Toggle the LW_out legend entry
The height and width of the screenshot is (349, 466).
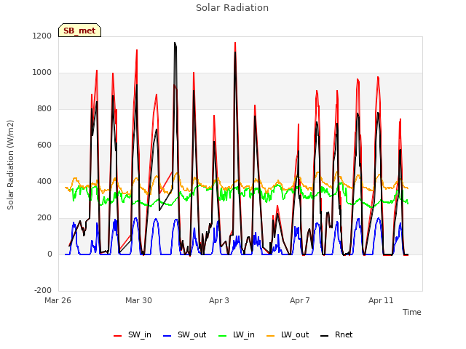pos(288,335)
